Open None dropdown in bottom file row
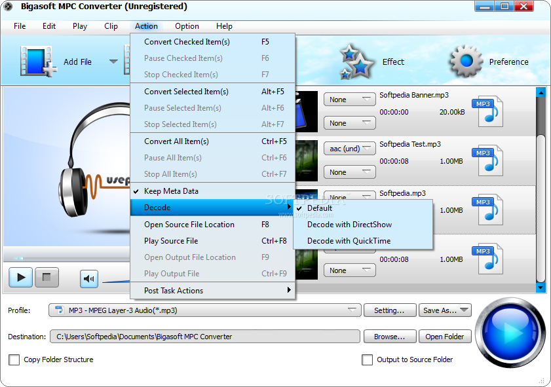 [x=350, y=270]
